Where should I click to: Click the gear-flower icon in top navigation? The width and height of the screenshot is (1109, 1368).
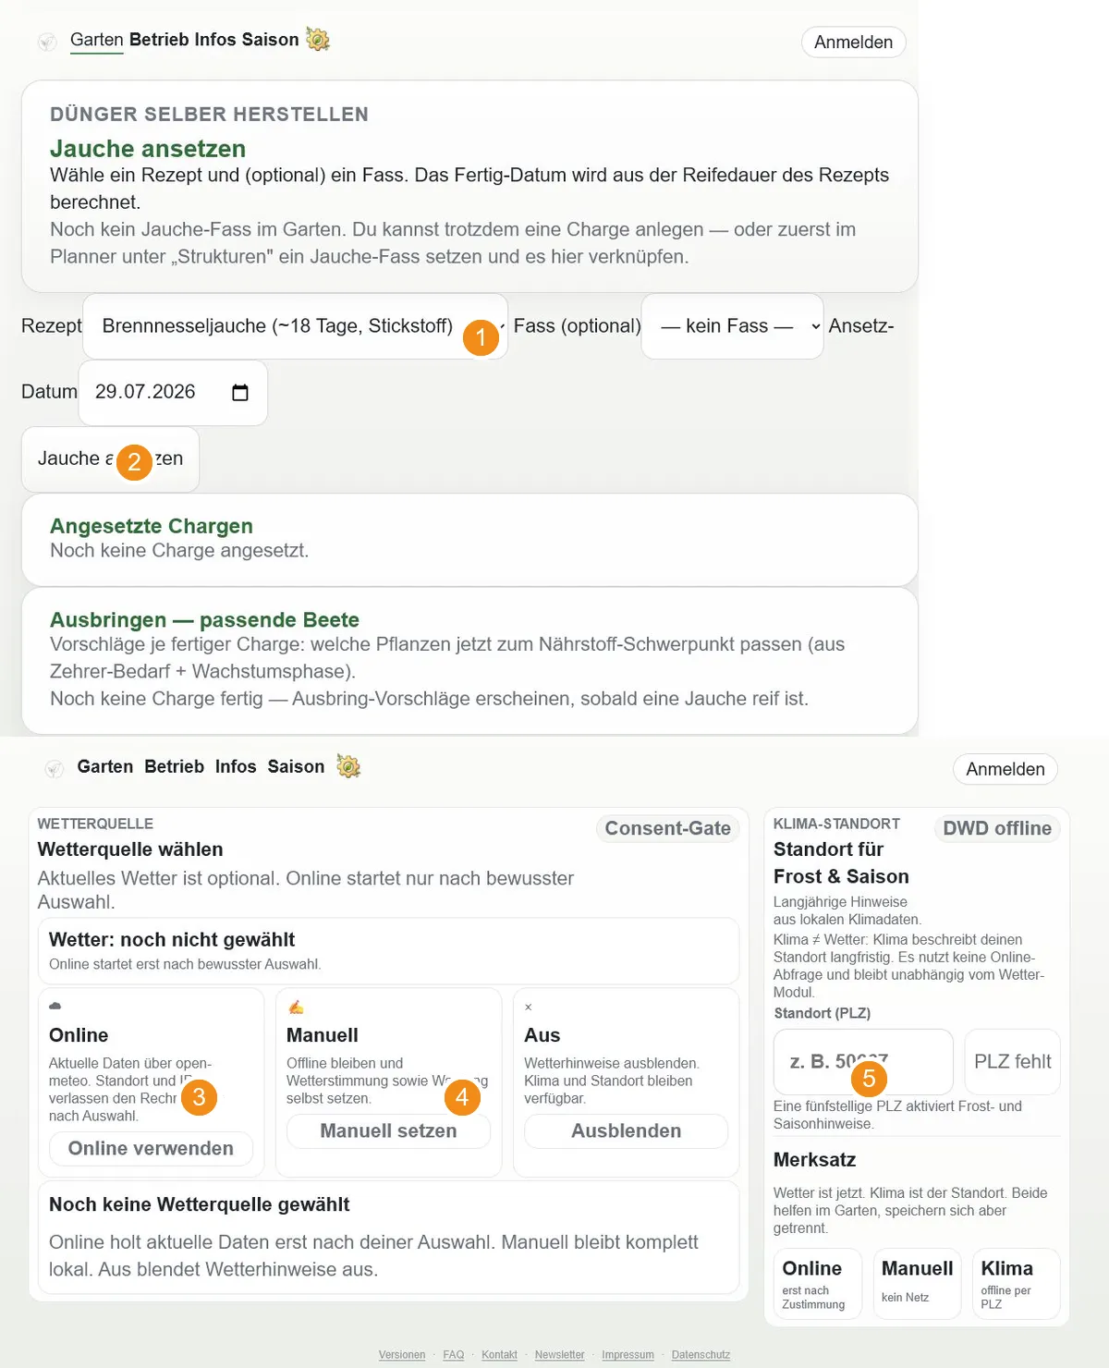[318, 40]
